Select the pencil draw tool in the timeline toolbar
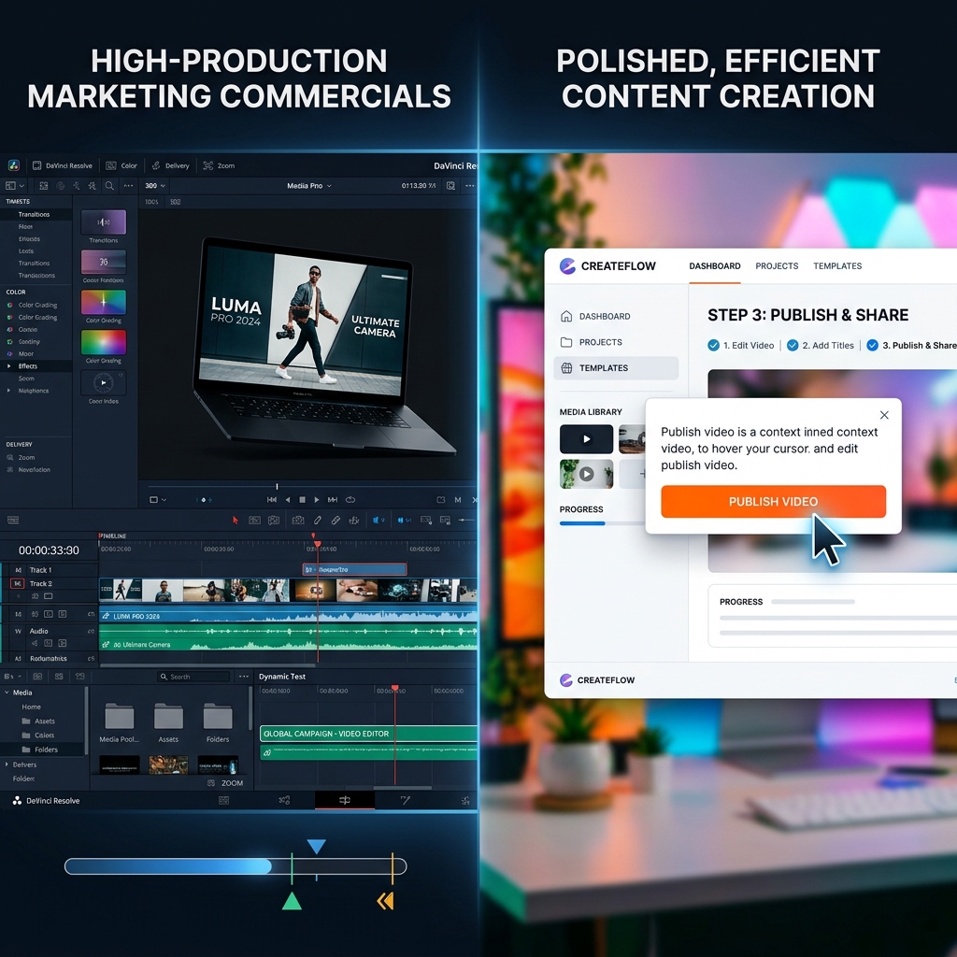Viewport: 957px width, 957px height. pyautogui.click(x=318, y=520)
